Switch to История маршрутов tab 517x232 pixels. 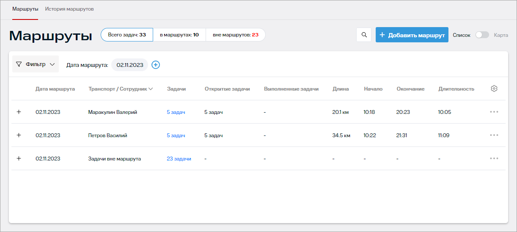tap(69, 9)
